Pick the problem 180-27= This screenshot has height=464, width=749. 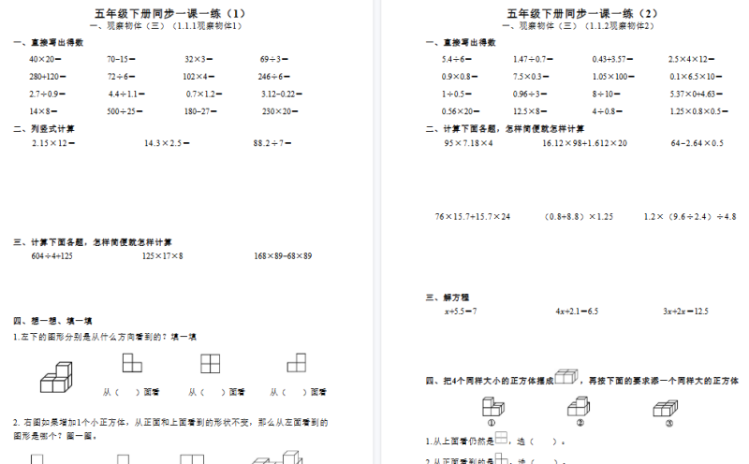pos(200,111)
